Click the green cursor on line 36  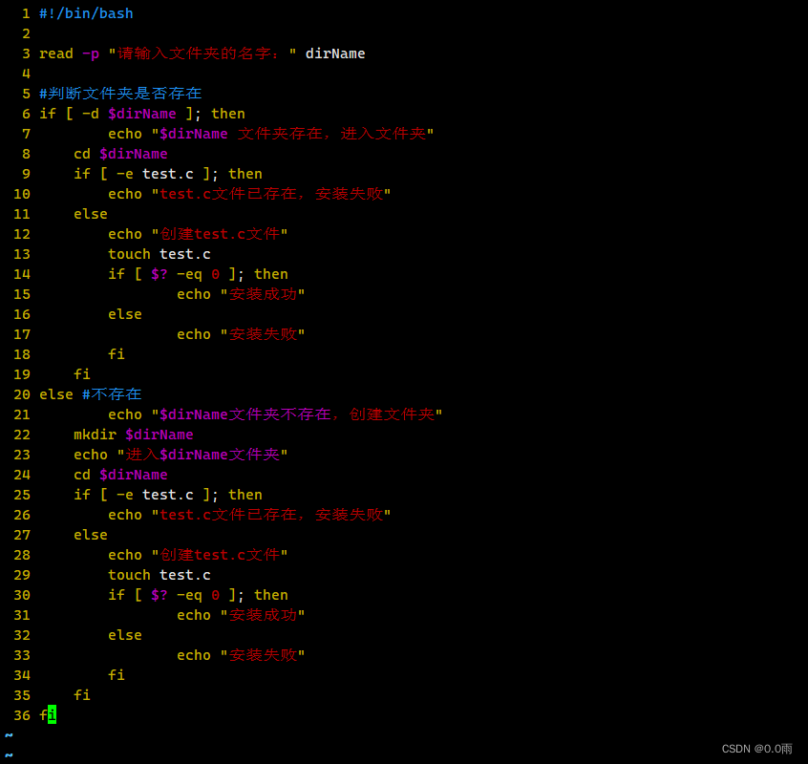[52, 715]
